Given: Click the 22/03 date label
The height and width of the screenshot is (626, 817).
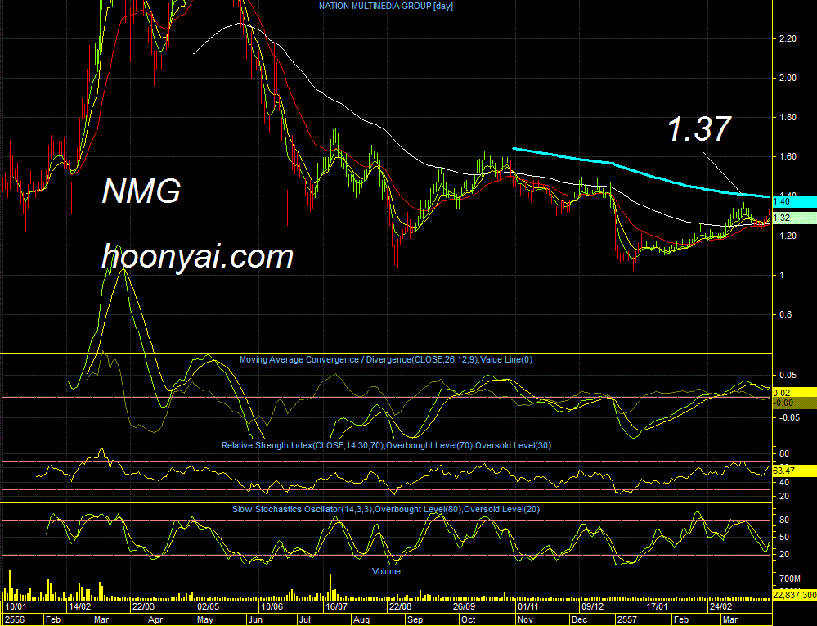Looking at the screenshot, I should click(x=143, y=607).
